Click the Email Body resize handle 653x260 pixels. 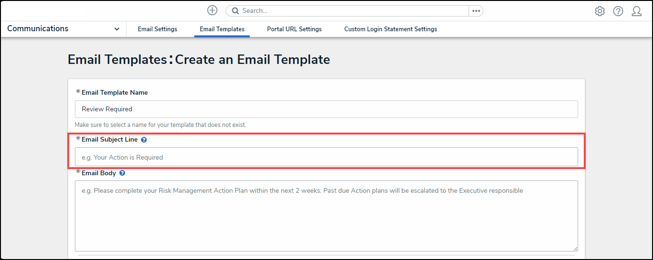point(575,249)
